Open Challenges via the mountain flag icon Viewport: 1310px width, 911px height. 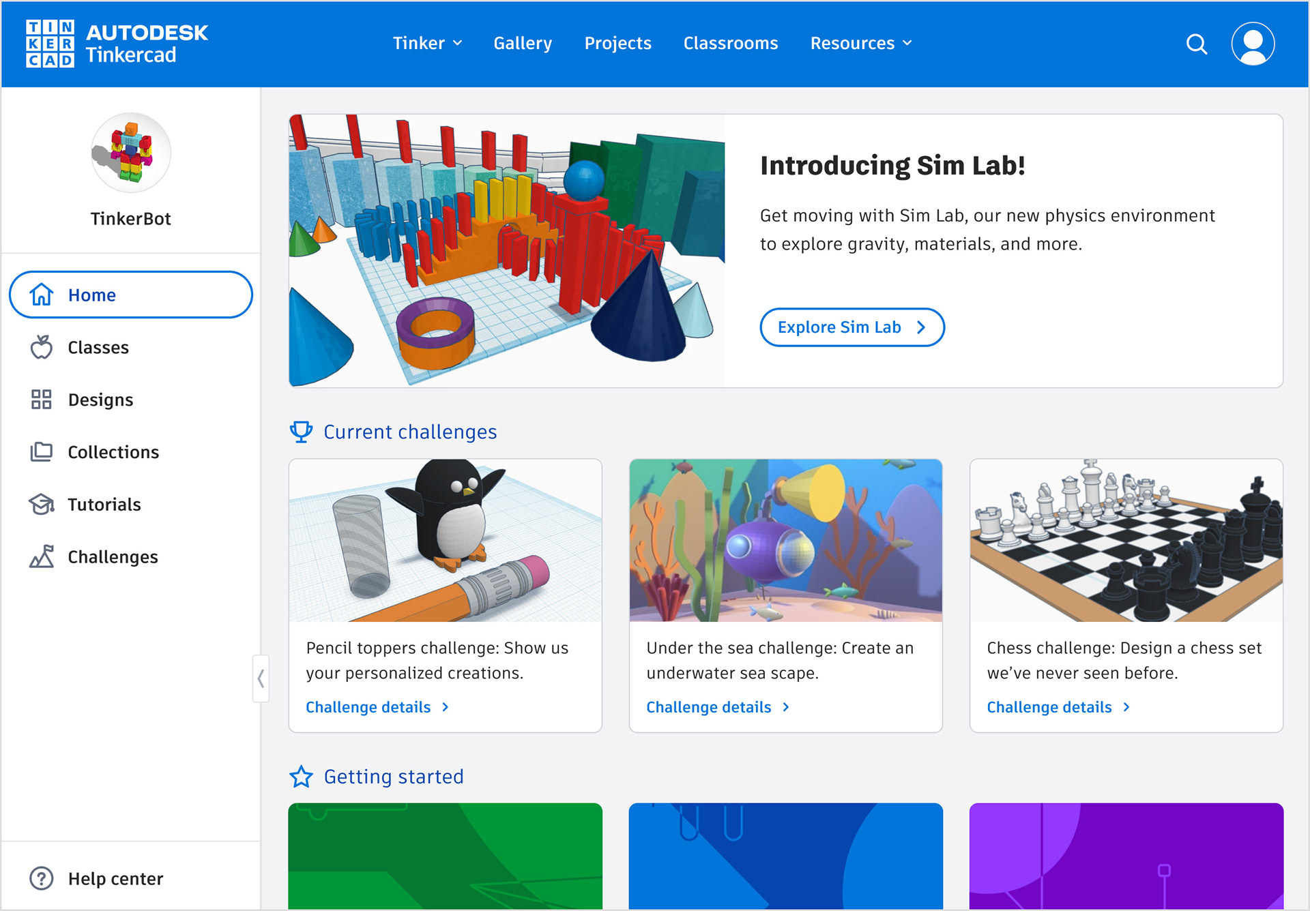(x=41, y=556)
